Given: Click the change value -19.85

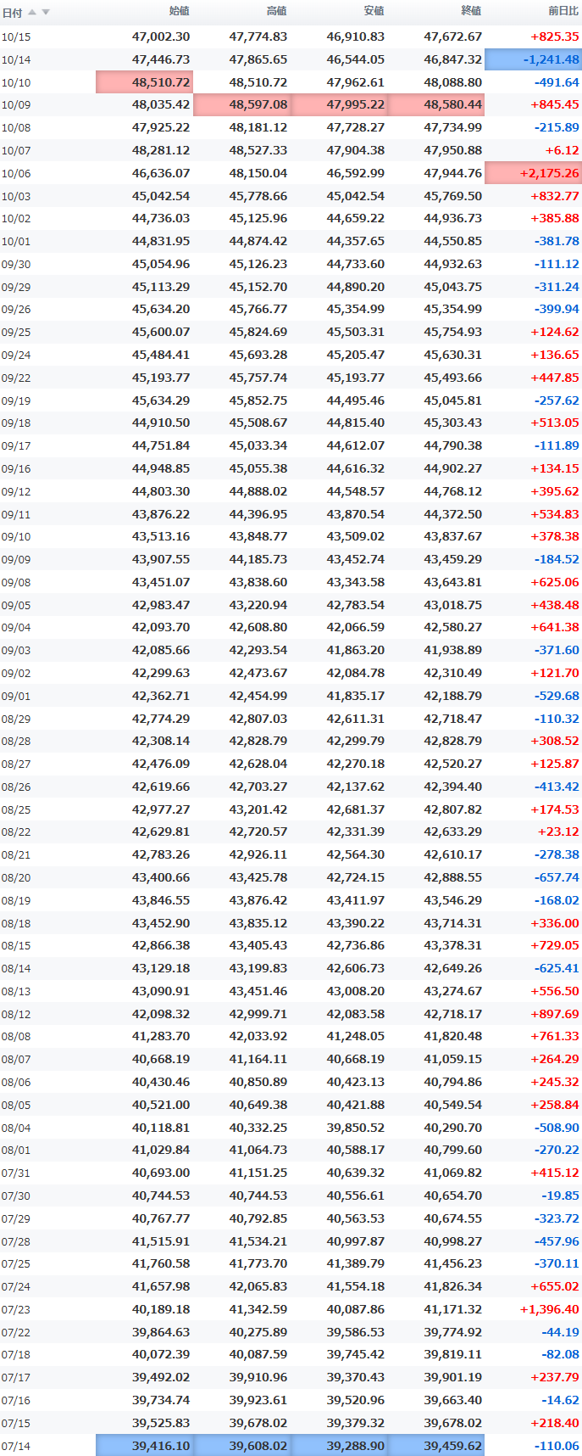Looking at the screenshot, I should pyautogui.click(x=561, y=1196).
